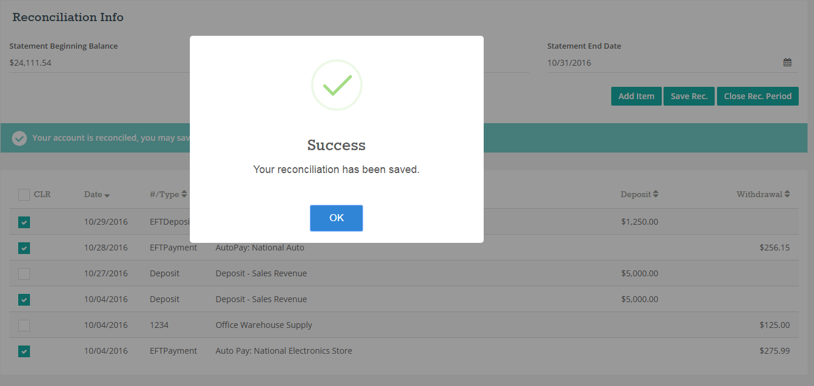814x386 pixels.
Task: Click EFTPayment in the National Auto row
Action: [173, 248]
